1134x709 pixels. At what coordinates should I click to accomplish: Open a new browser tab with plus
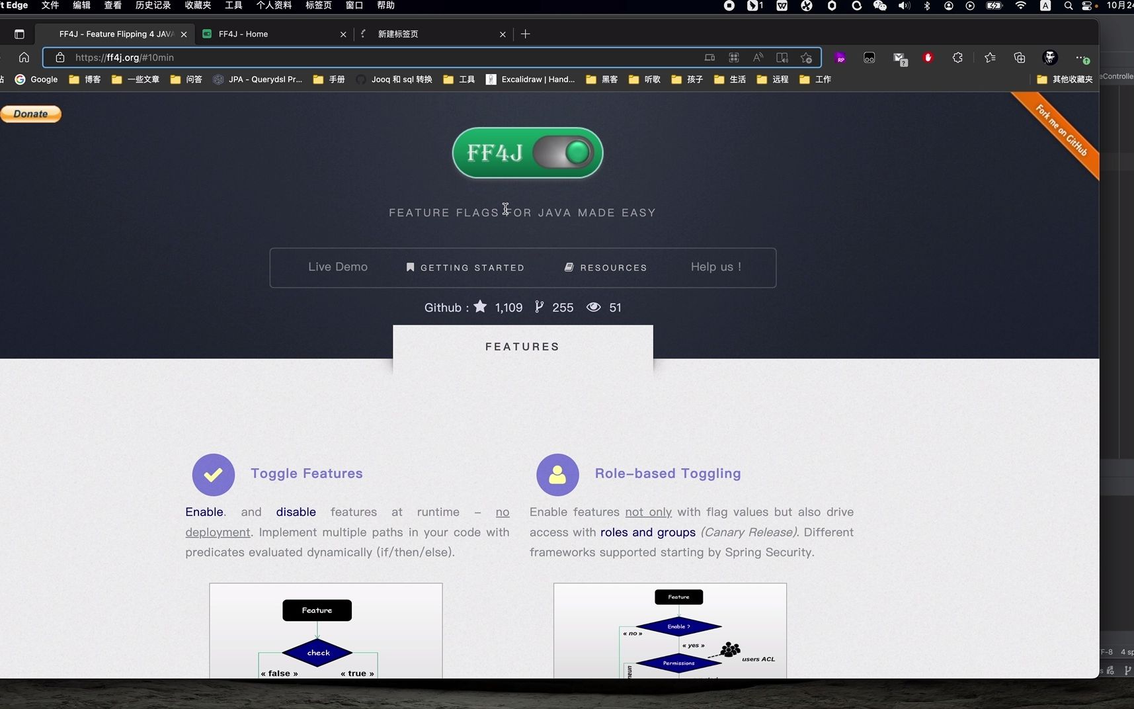pyautogui.click(x=526, y=34)
